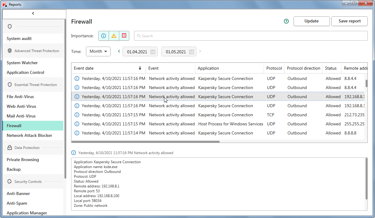The image size is (375, 218).
Task: Click the Update button
Action: pyautogui.click(x=311, y=21)
